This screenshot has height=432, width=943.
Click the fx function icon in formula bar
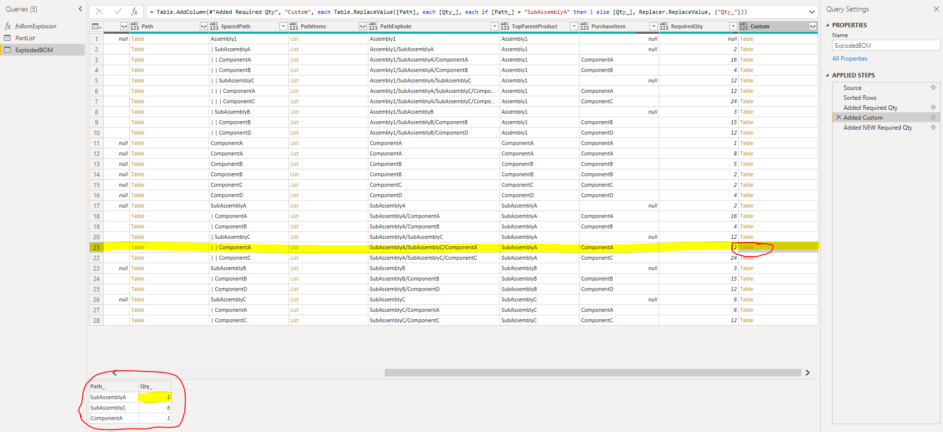point(134,11)
